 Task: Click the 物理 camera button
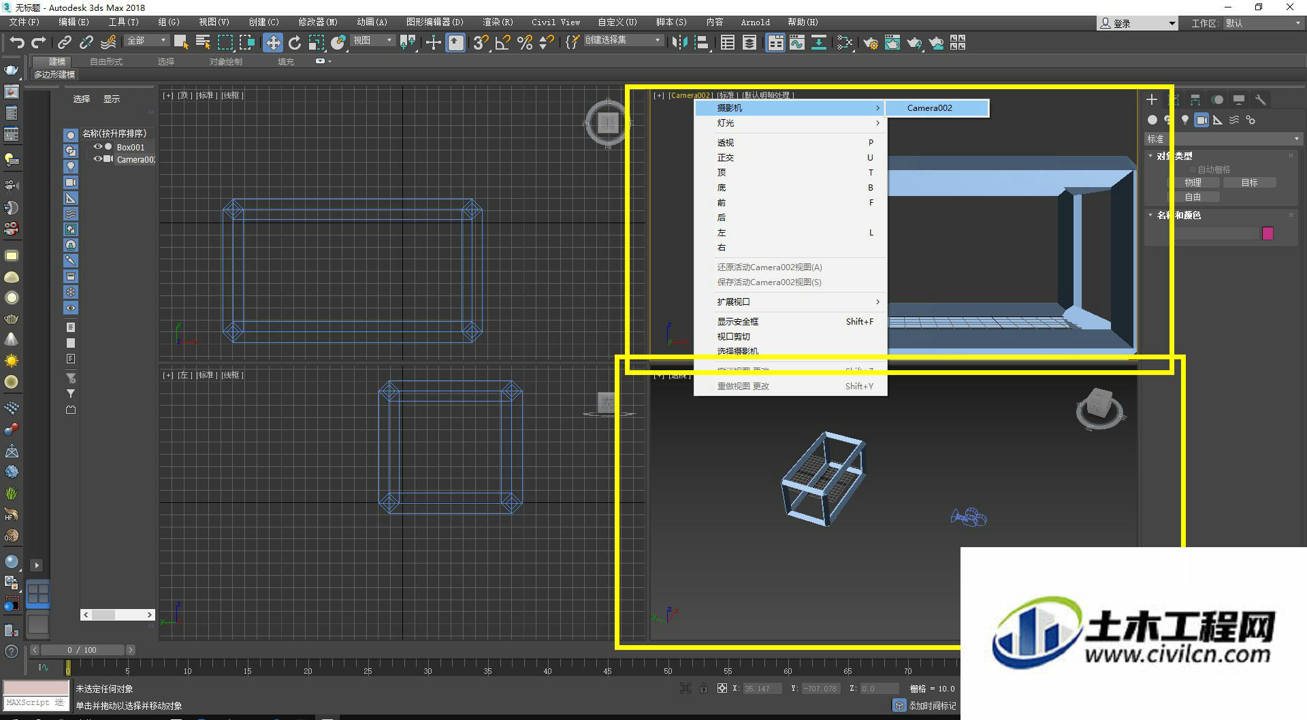(x=1193, y=182)
